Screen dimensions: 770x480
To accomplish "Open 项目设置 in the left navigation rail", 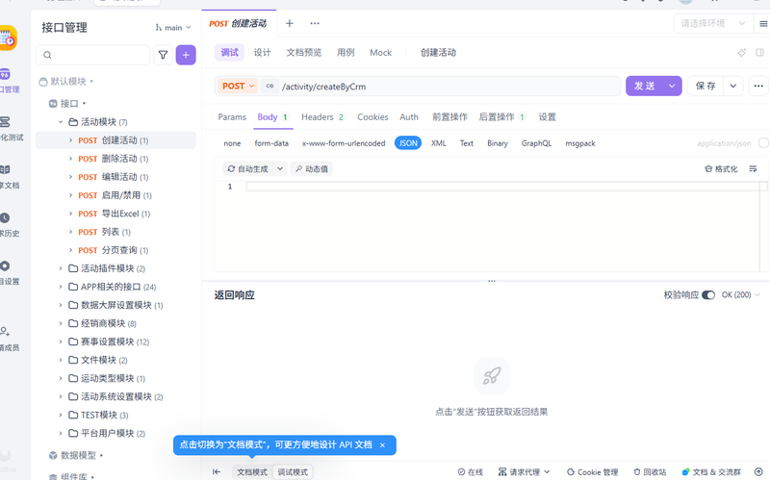I will click(x=8, y=273).
